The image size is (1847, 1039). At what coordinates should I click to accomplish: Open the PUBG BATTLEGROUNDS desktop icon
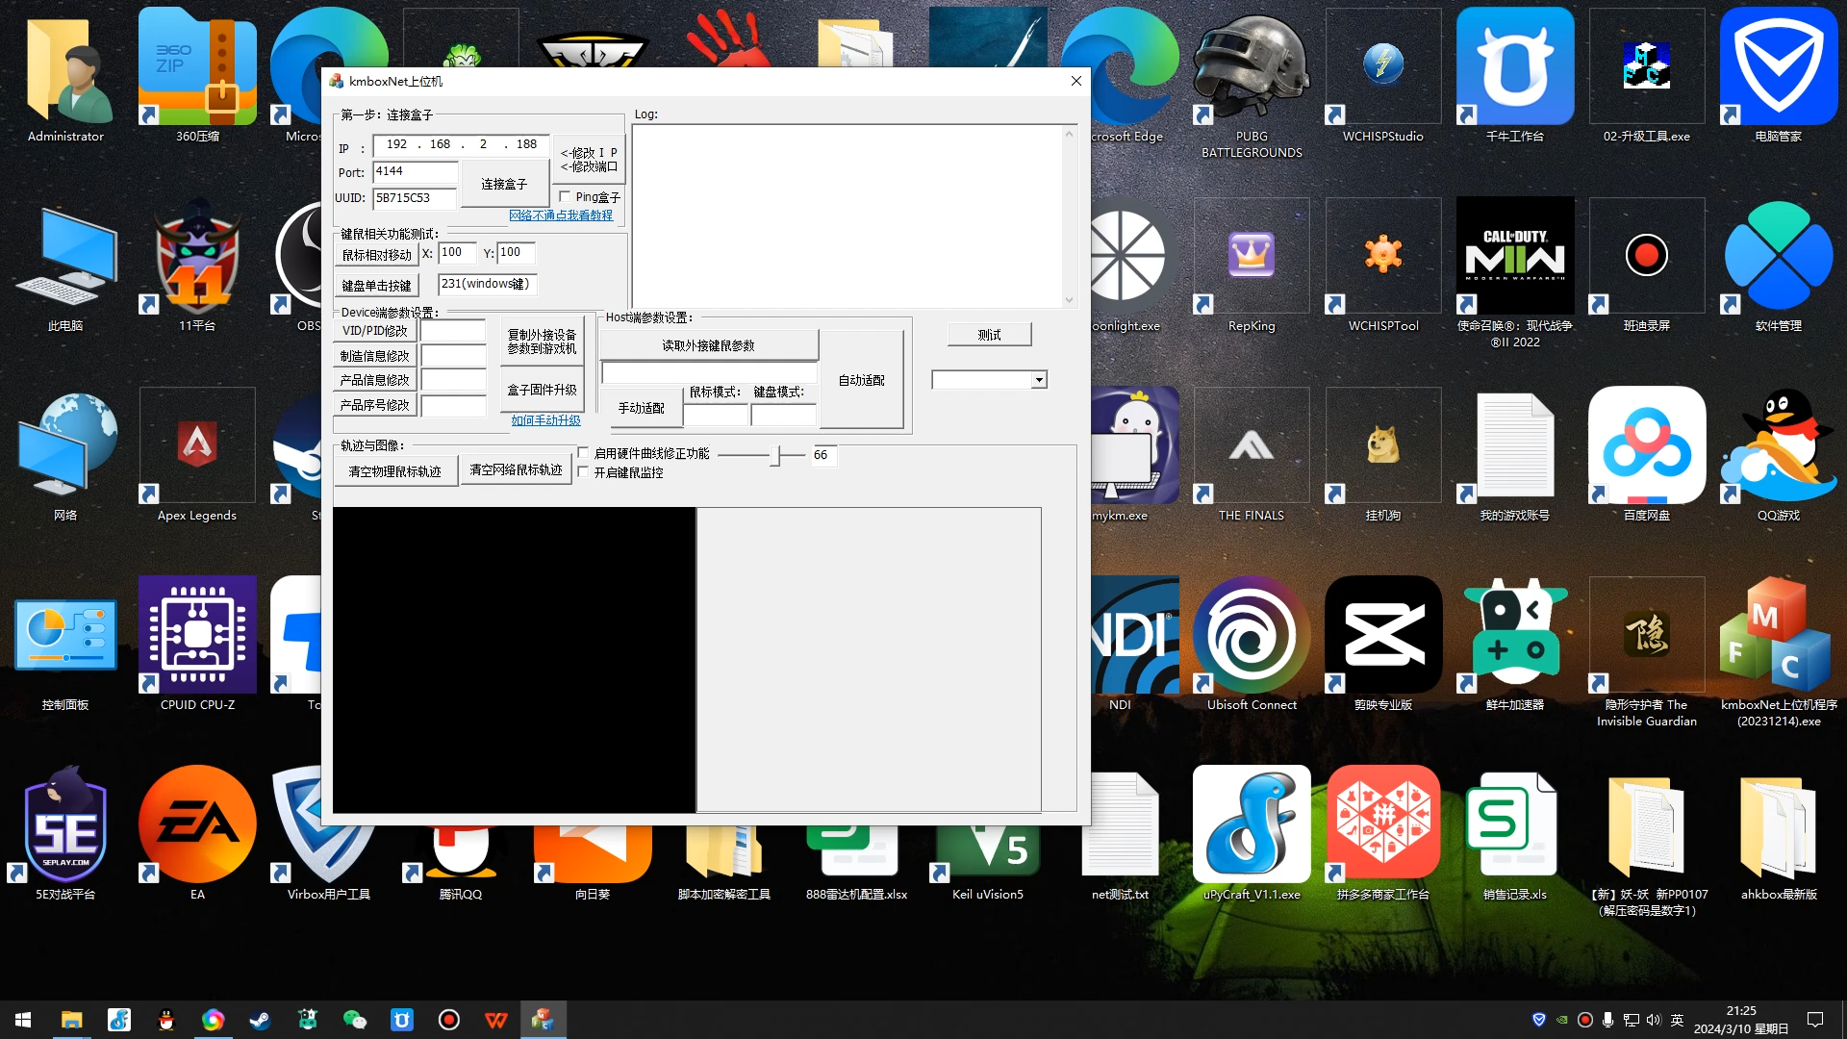[x=1251, y=69]
